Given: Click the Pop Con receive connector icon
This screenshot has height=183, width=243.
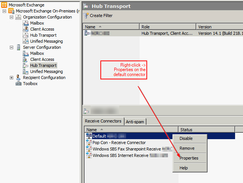Looking at the screenshot, I should point(89,142).
